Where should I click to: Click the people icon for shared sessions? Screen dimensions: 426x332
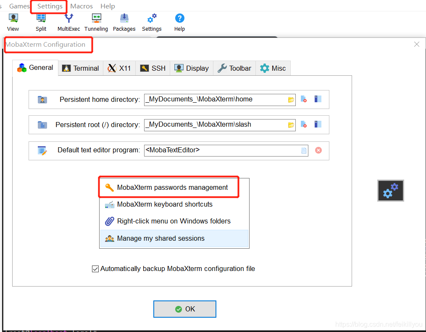tap(110, 239)
